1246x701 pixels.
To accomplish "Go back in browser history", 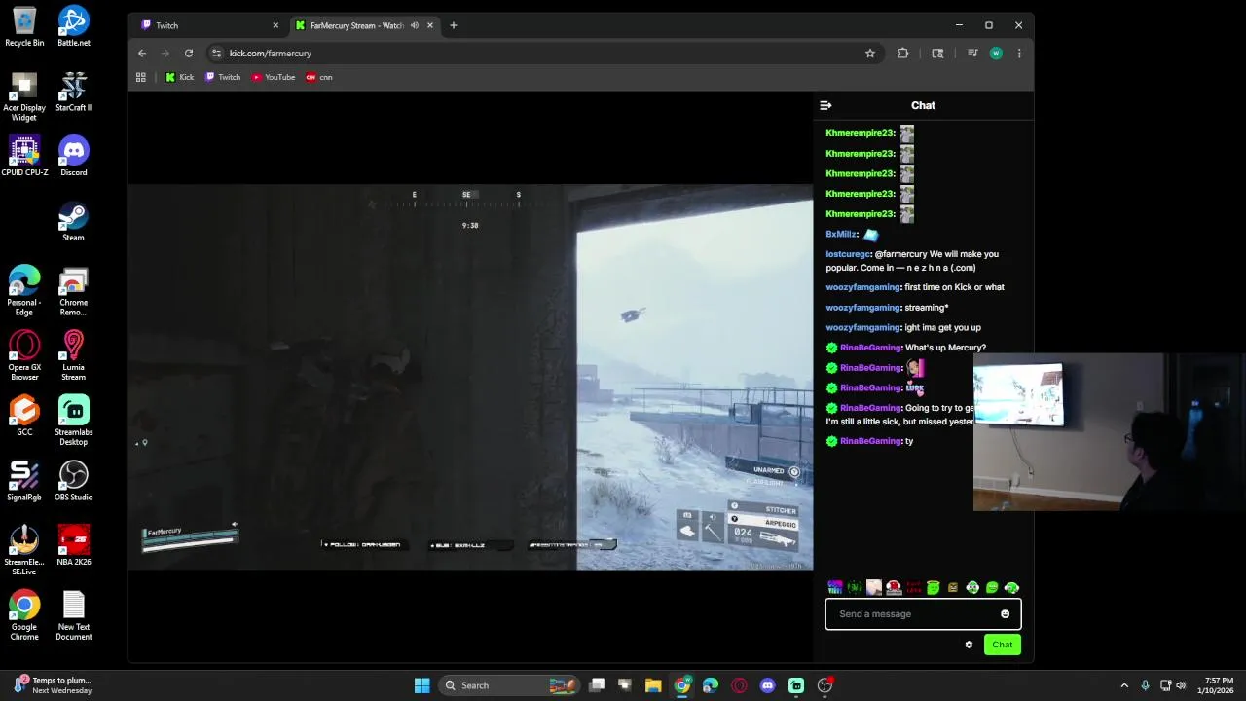I will [142, 54].
